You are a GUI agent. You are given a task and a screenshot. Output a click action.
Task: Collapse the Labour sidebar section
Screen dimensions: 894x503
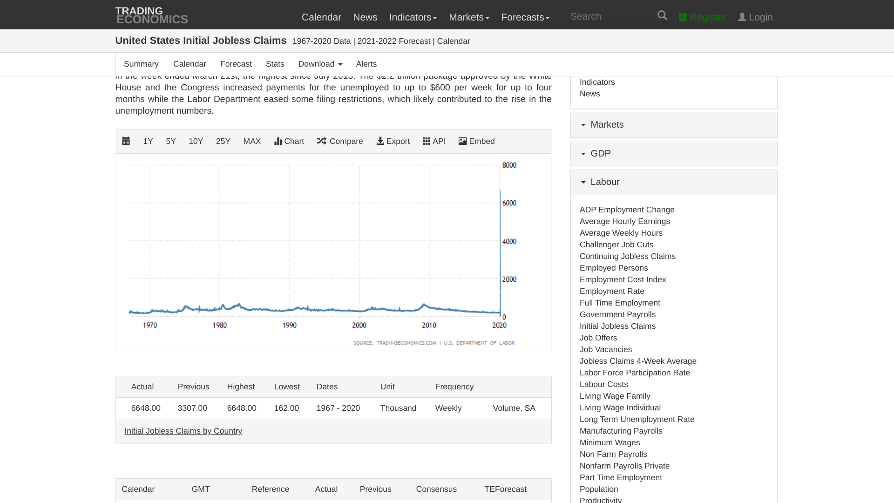tap(674, 182)
